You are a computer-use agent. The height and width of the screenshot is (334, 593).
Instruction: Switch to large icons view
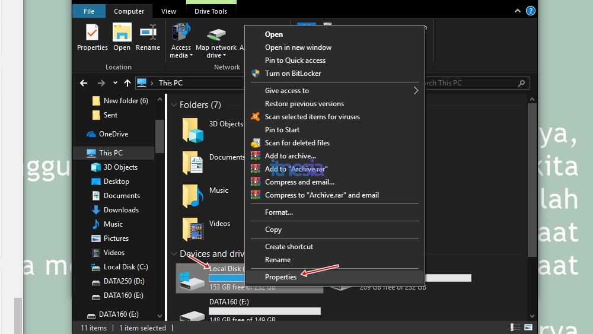(x=528, y=327)
